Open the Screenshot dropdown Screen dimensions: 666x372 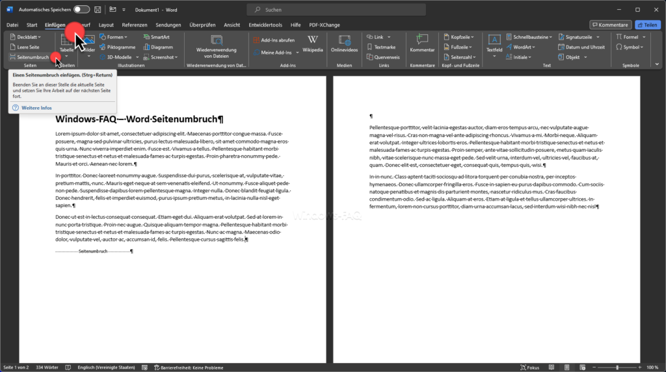coord(161,57)
